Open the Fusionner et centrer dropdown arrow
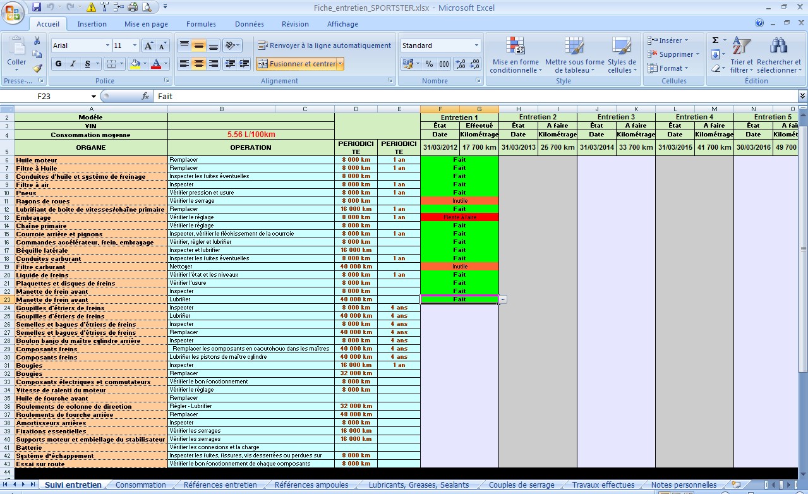 click(341, 64)
